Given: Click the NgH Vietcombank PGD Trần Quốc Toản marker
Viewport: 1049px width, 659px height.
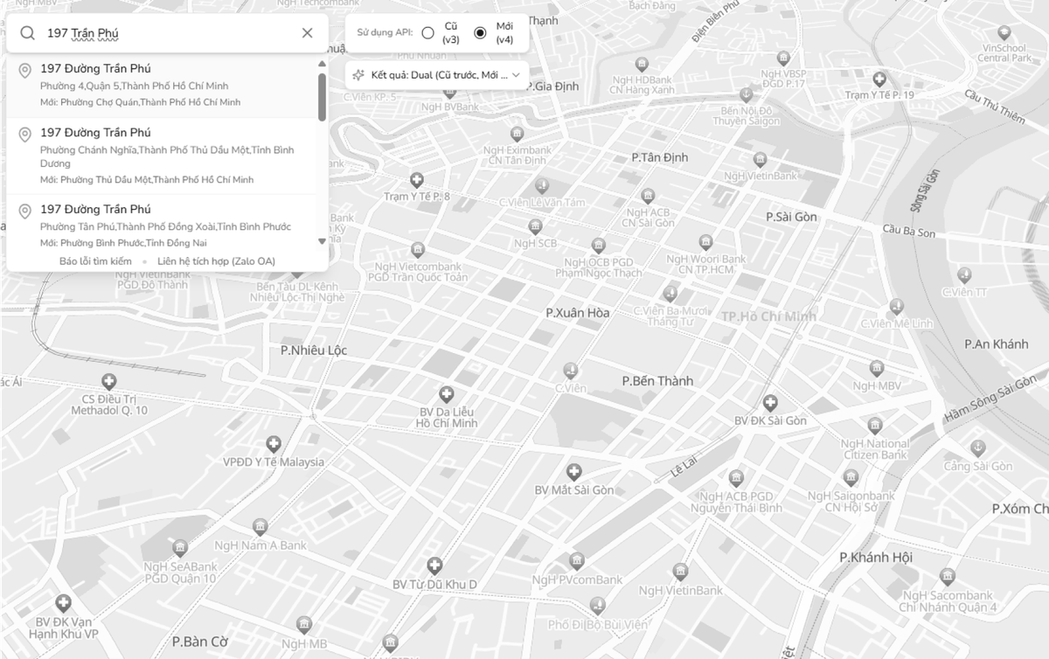Looking at the screenshot, I should click(418, 249).
